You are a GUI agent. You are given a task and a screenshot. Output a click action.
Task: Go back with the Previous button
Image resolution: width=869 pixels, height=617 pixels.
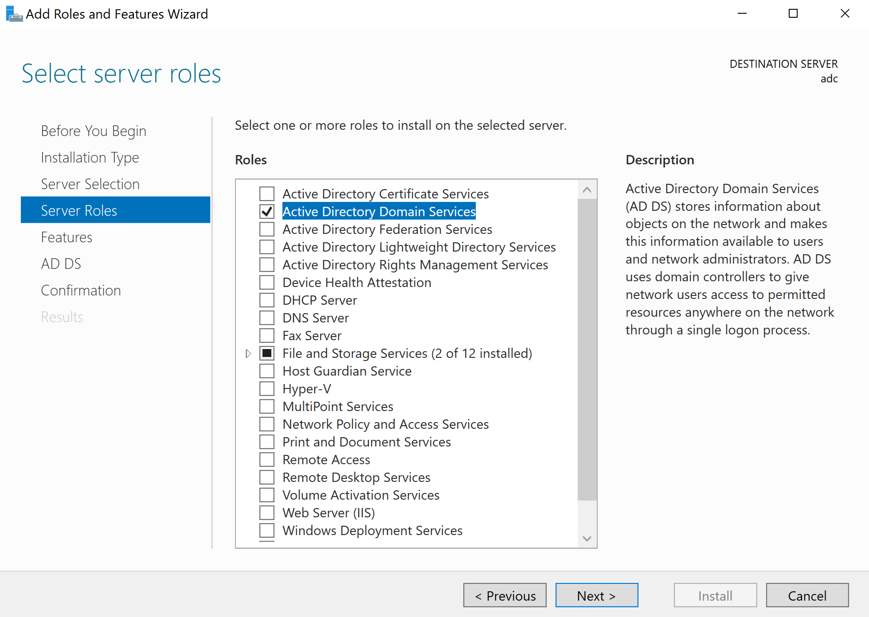pos(505,595)
